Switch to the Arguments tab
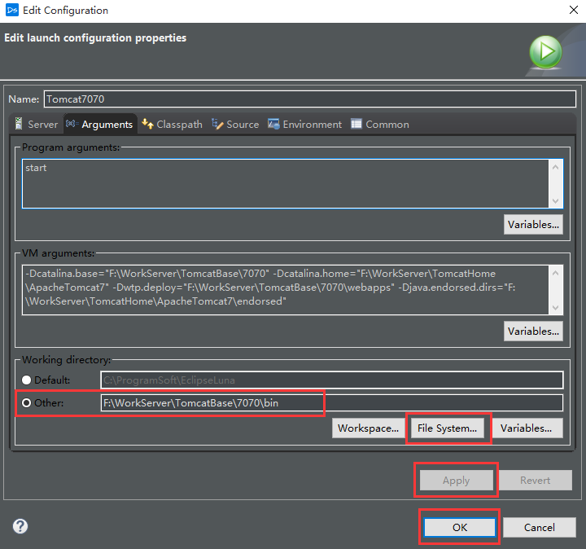The width and height of the screenshot is (586, 549). point(99,124)
